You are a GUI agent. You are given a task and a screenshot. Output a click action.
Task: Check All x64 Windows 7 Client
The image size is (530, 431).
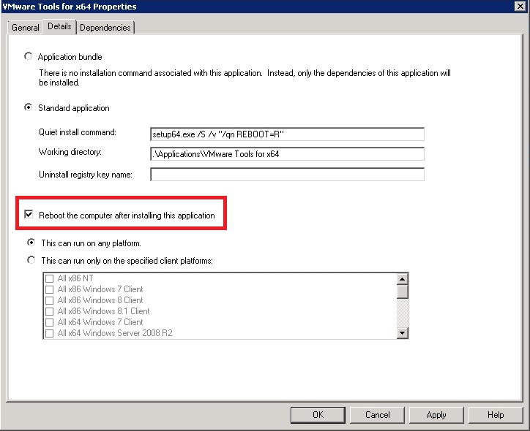point(49,322)
